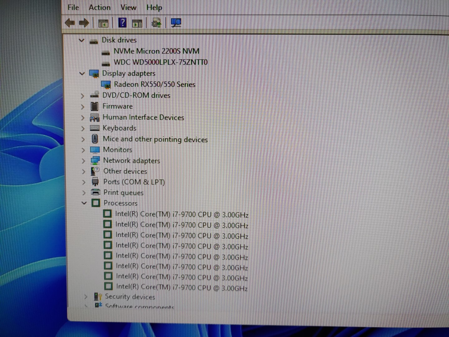Select the Network adapters label

coord(132,160)
